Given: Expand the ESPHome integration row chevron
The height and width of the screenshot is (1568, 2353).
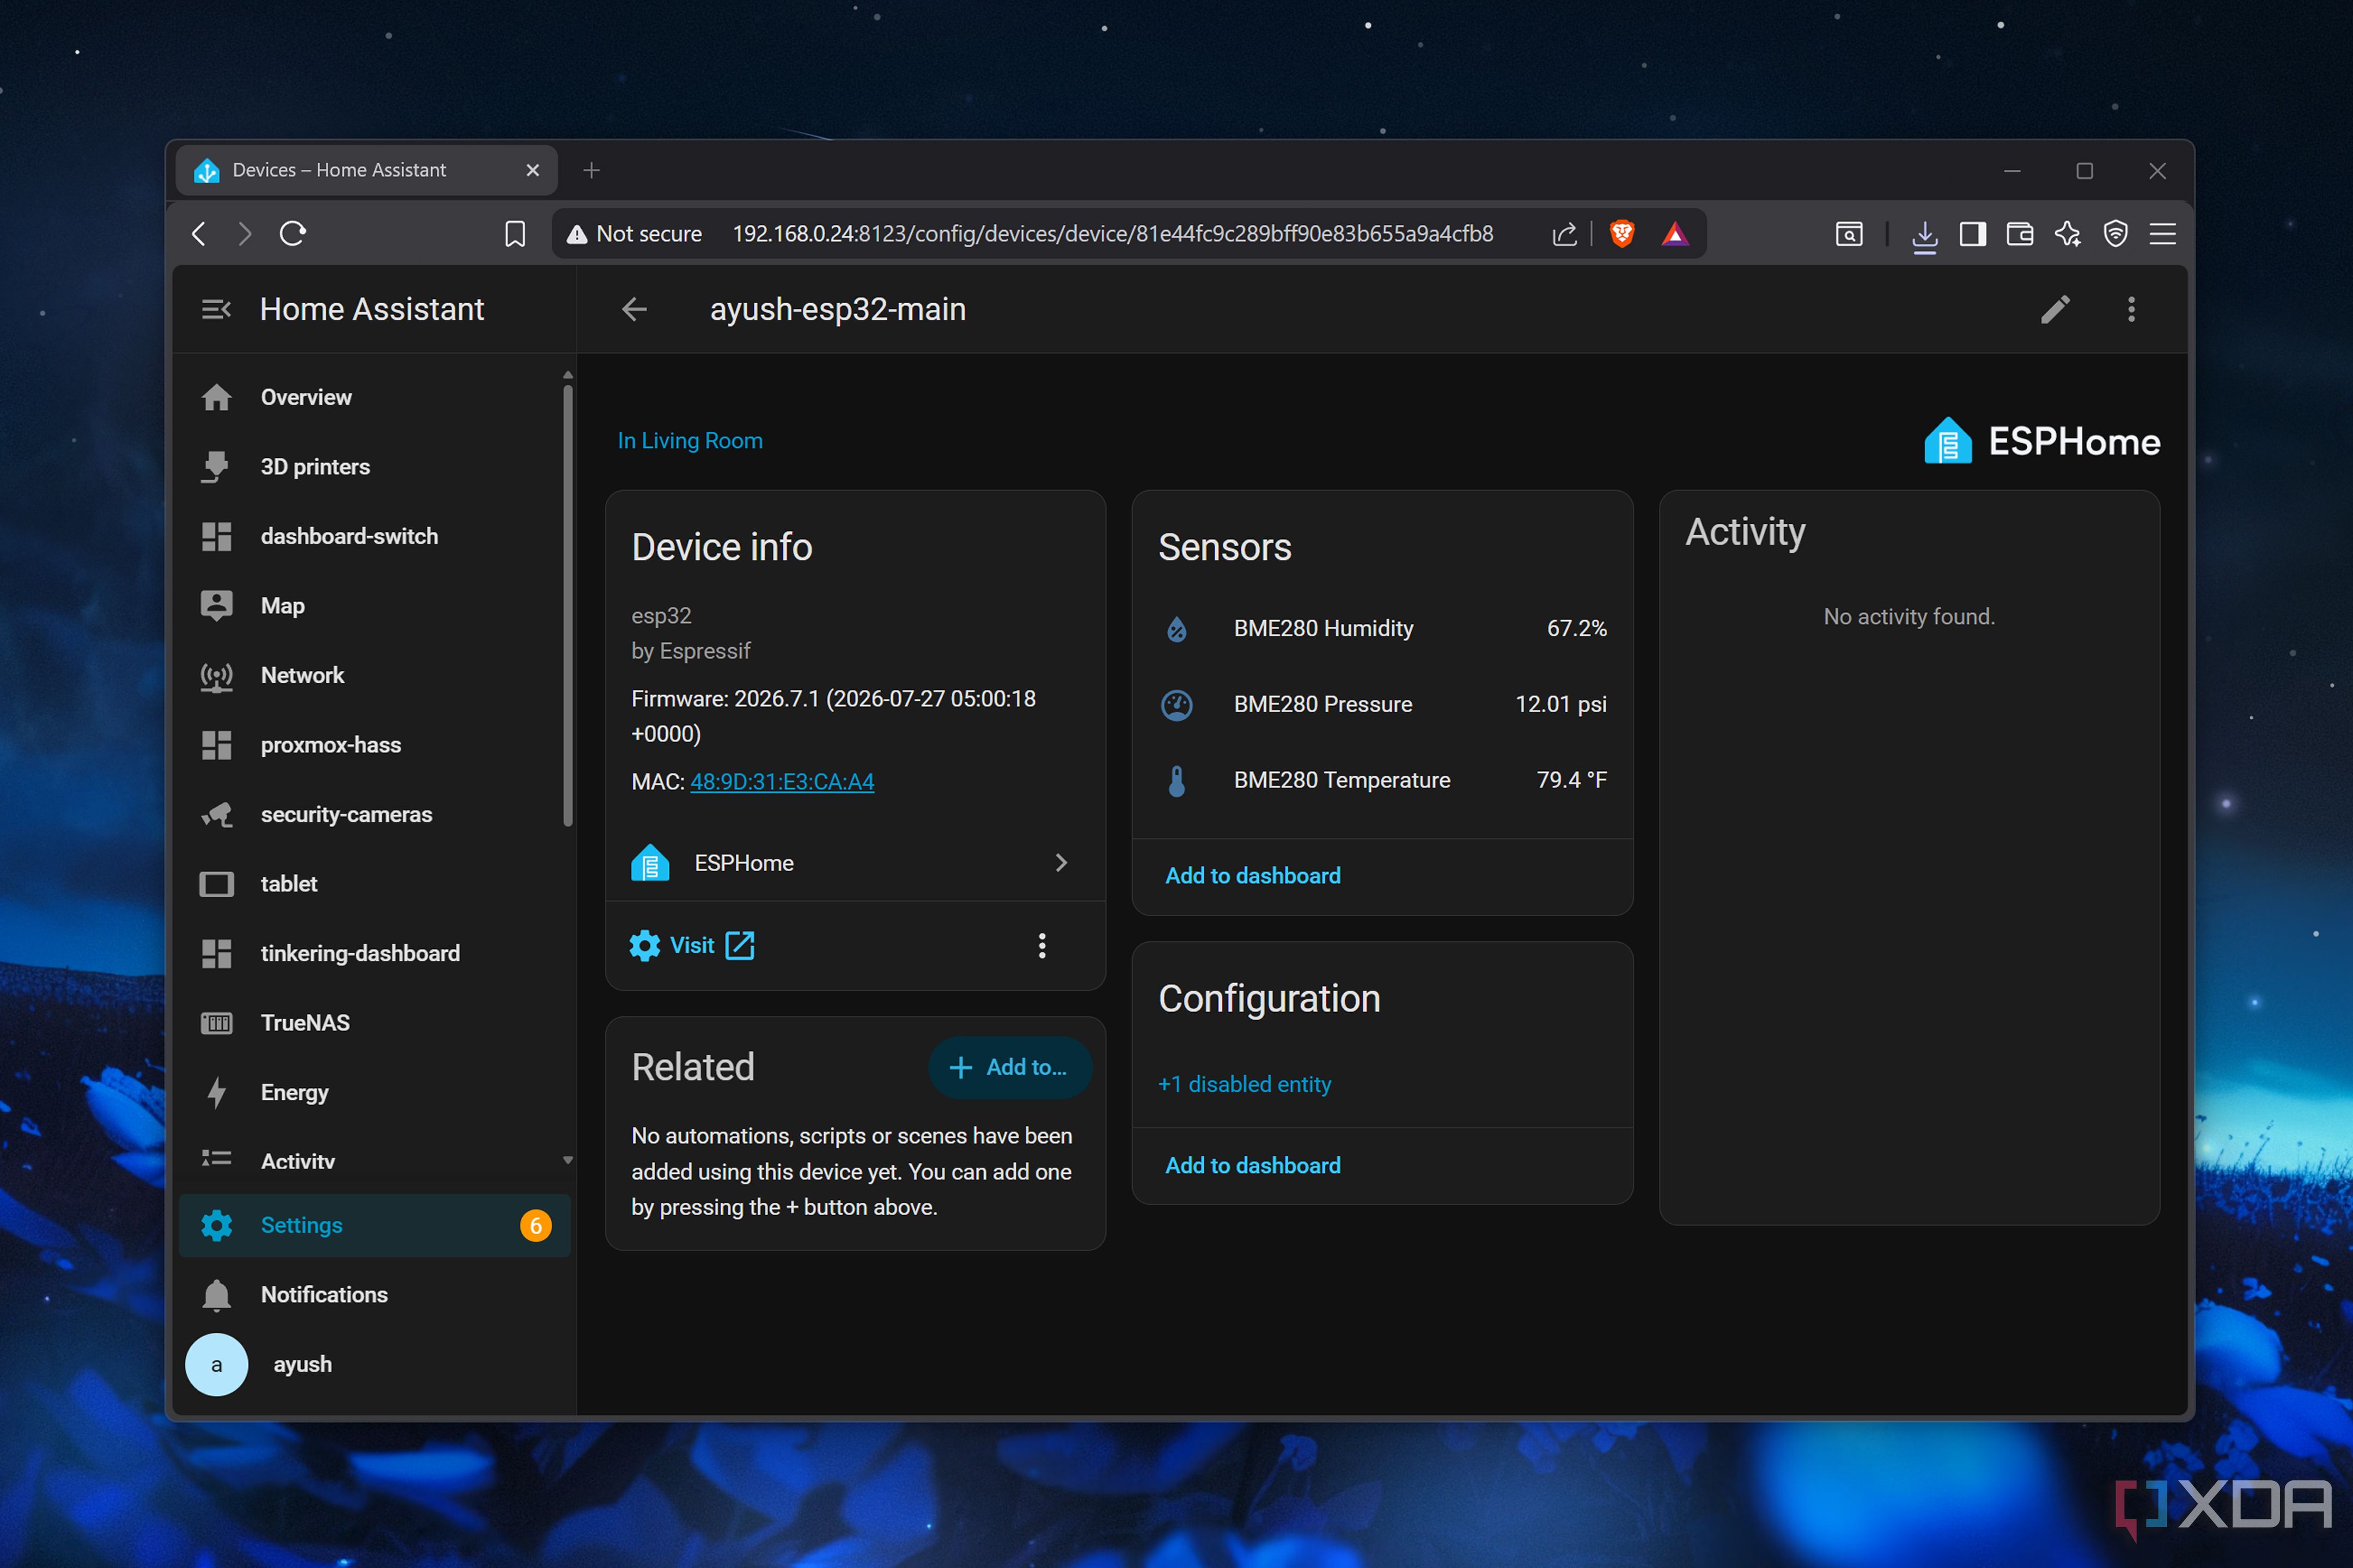Looking at the screenshot, I should 1060,863.
